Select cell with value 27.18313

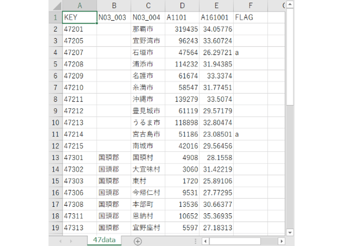point(217,228)
